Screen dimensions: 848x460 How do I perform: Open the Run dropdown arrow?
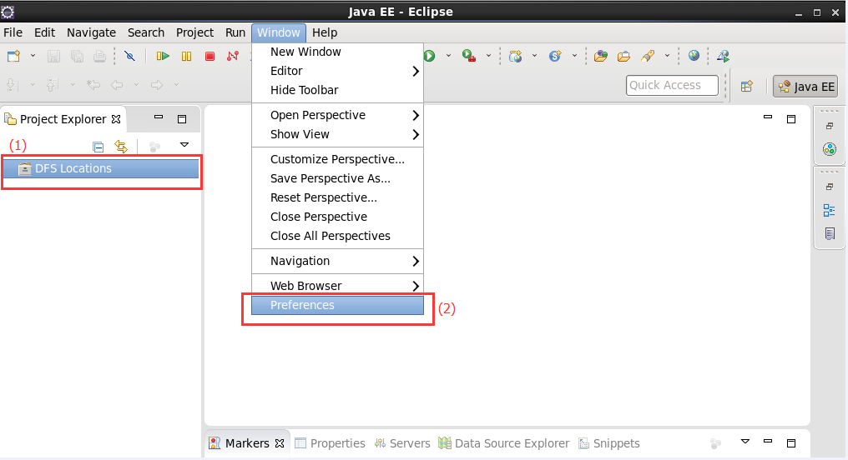448,56
